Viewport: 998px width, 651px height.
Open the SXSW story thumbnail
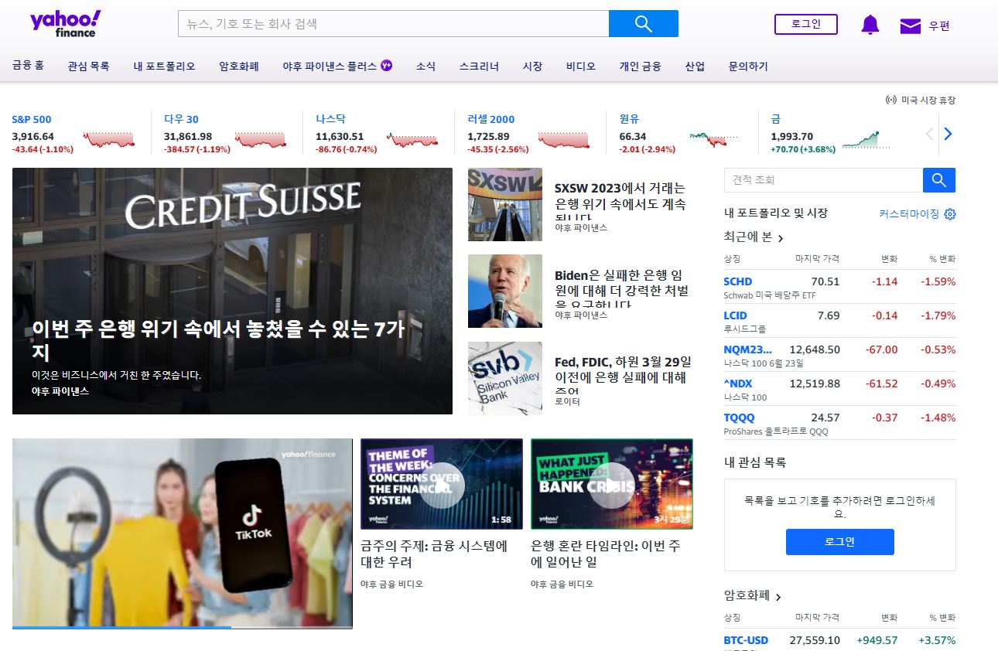505,204
